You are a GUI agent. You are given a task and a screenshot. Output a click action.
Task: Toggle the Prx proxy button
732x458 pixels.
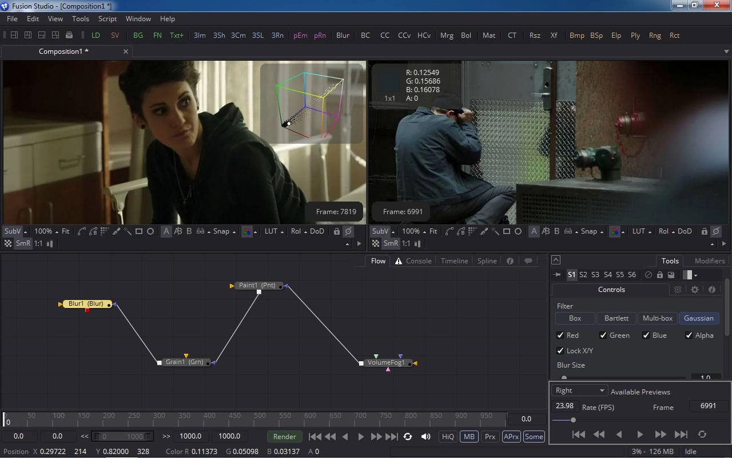click(490, 436)
